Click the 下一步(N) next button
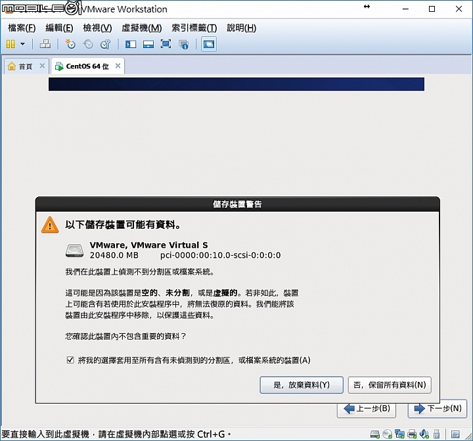 coord(438,409)
